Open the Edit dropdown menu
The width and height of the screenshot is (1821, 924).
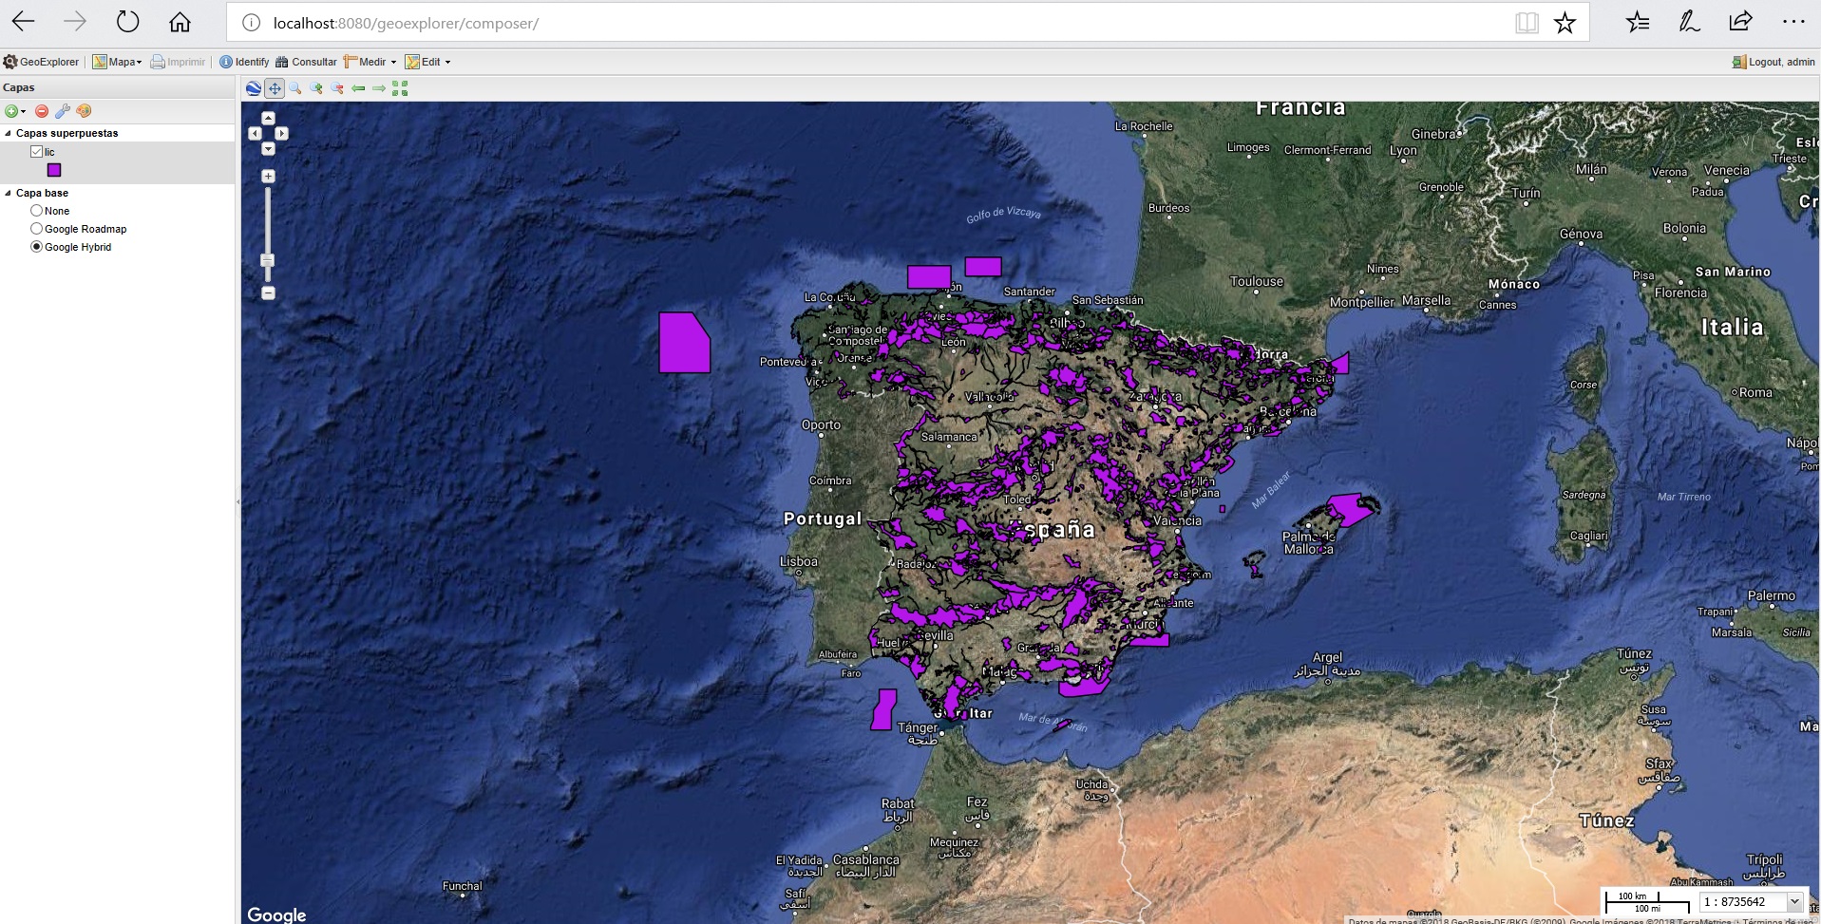427,62
